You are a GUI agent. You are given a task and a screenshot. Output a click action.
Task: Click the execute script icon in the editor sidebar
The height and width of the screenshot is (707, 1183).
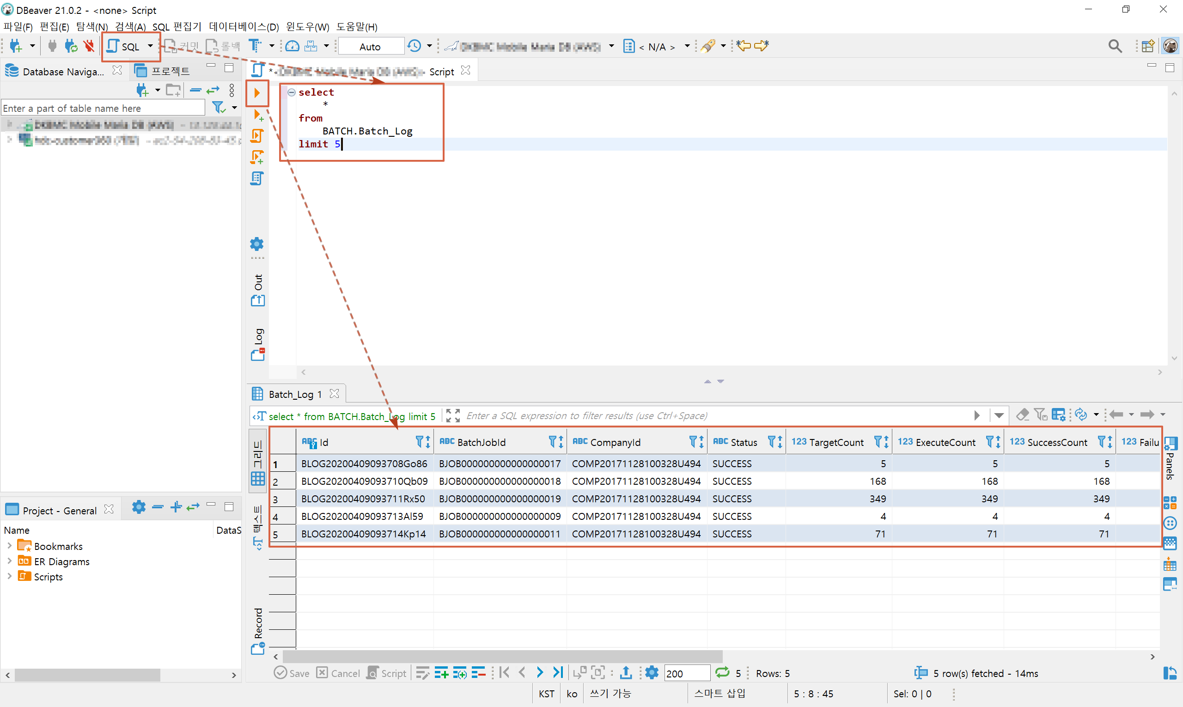point(257,136)
